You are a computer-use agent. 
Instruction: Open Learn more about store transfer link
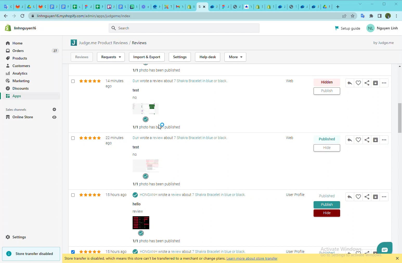[x=252, y=258]
